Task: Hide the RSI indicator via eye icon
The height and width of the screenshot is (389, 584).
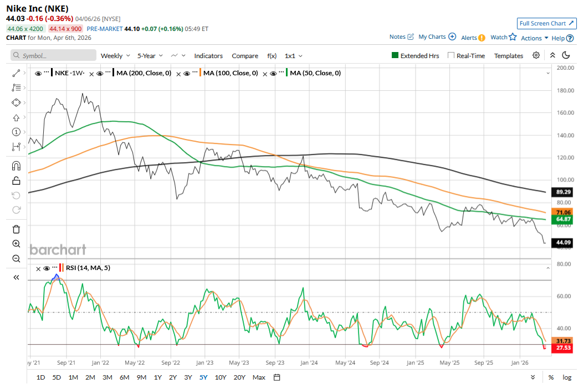Action: pyautogui.click(x=47, y=268)
